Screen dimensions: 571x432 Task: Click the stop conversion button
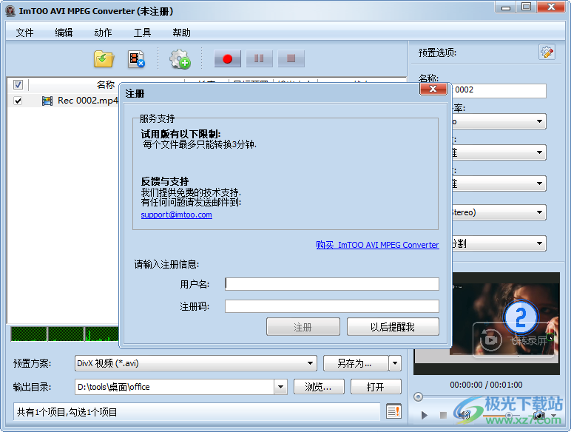291,58
